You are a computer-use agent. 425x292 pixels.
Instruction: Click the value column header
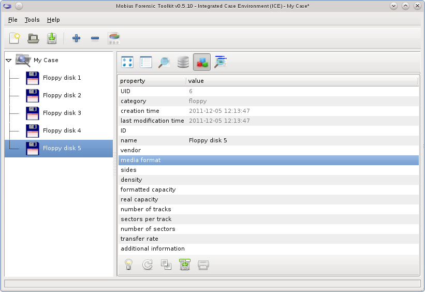point(302,81)
